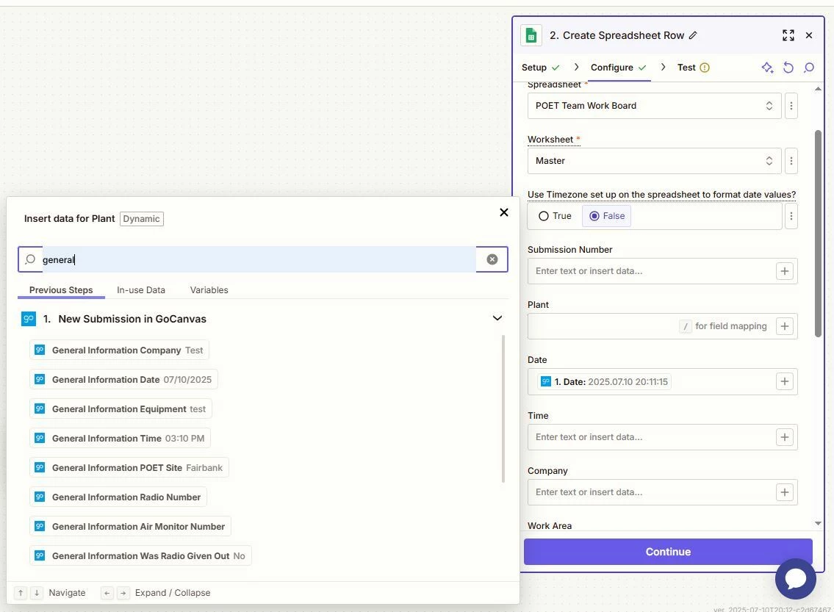Image resolution: width=834 pixels, height=612 pixels.
Task: Open three-dot menu beside Timezone option
Action: tap(791, 217)
